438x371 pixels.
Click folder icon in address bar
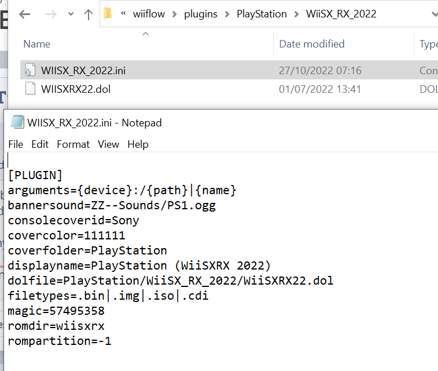(108, 14)
